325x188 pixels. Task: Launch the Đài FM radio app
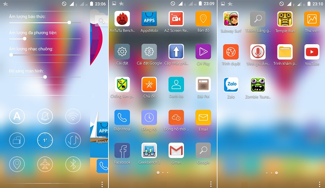pos(203,84)
